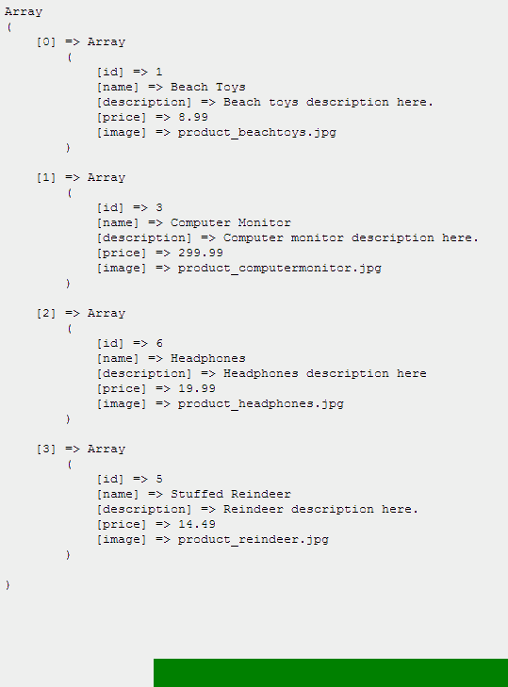Click the price value 8.99

pos(193,117)
